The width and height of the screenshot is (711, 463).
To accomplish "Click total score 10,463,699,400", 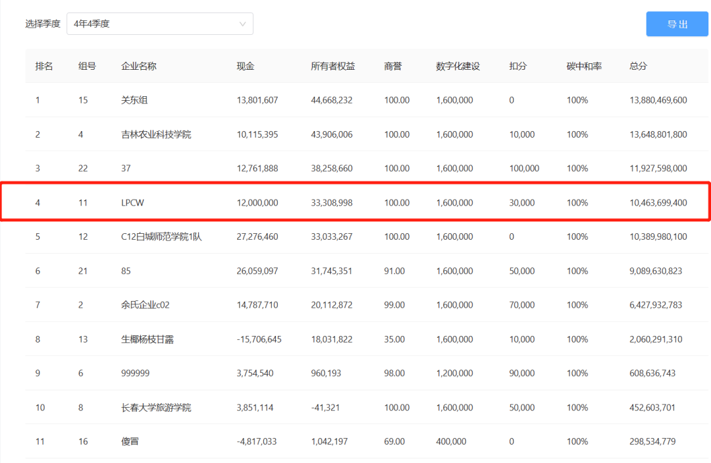I will click(x=658, y=203).
